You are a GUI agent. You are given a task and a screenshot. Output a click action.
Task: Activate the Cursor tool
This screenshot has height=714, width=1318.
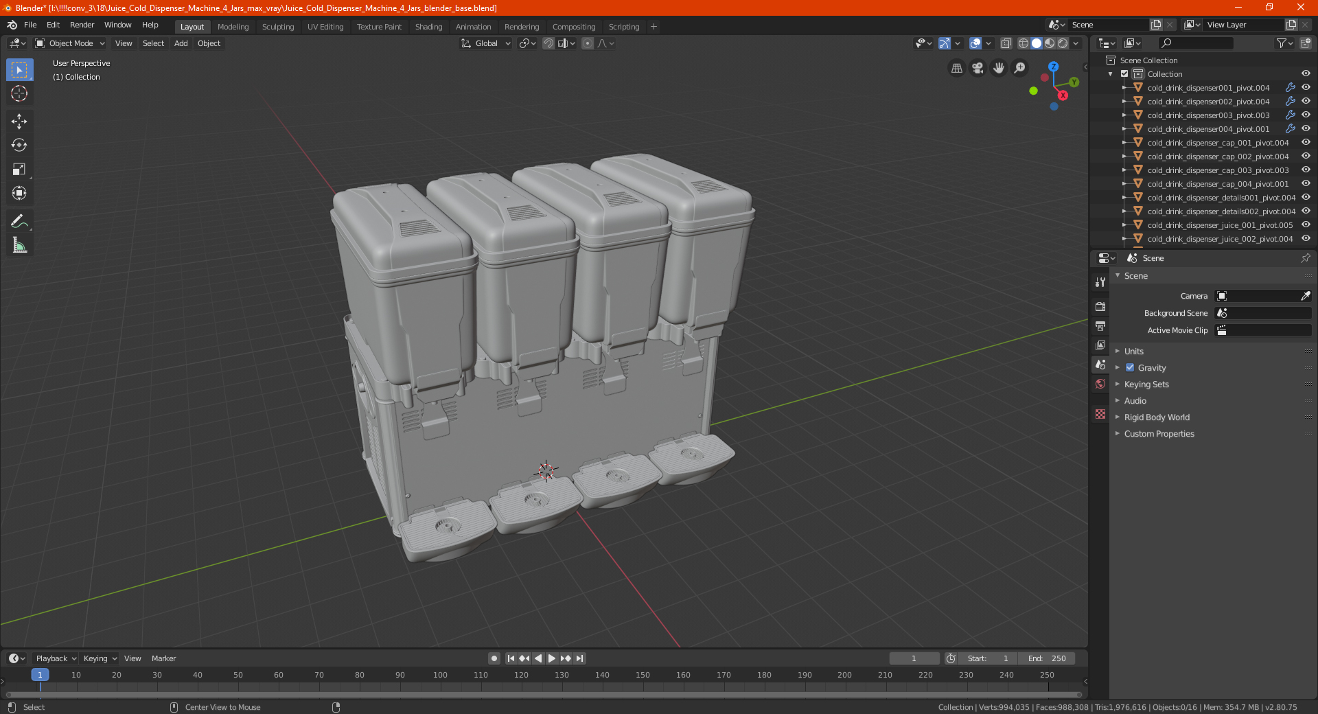coord(19,93)
